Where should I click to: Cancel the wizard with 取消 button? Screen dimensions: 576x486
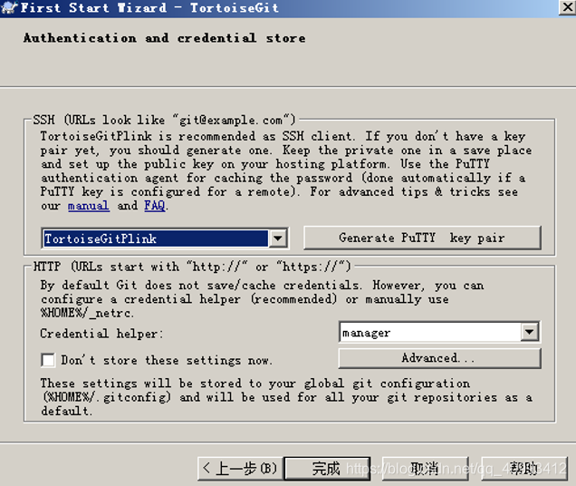(x=425, y=469)
